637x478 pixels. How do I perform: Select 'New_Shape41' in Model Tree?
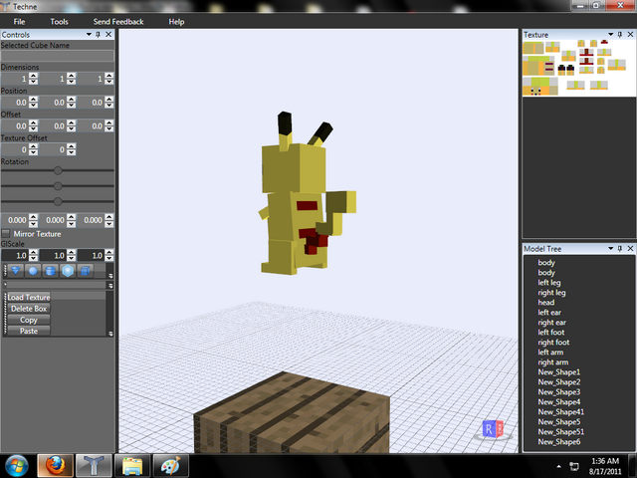click(561, 412)
